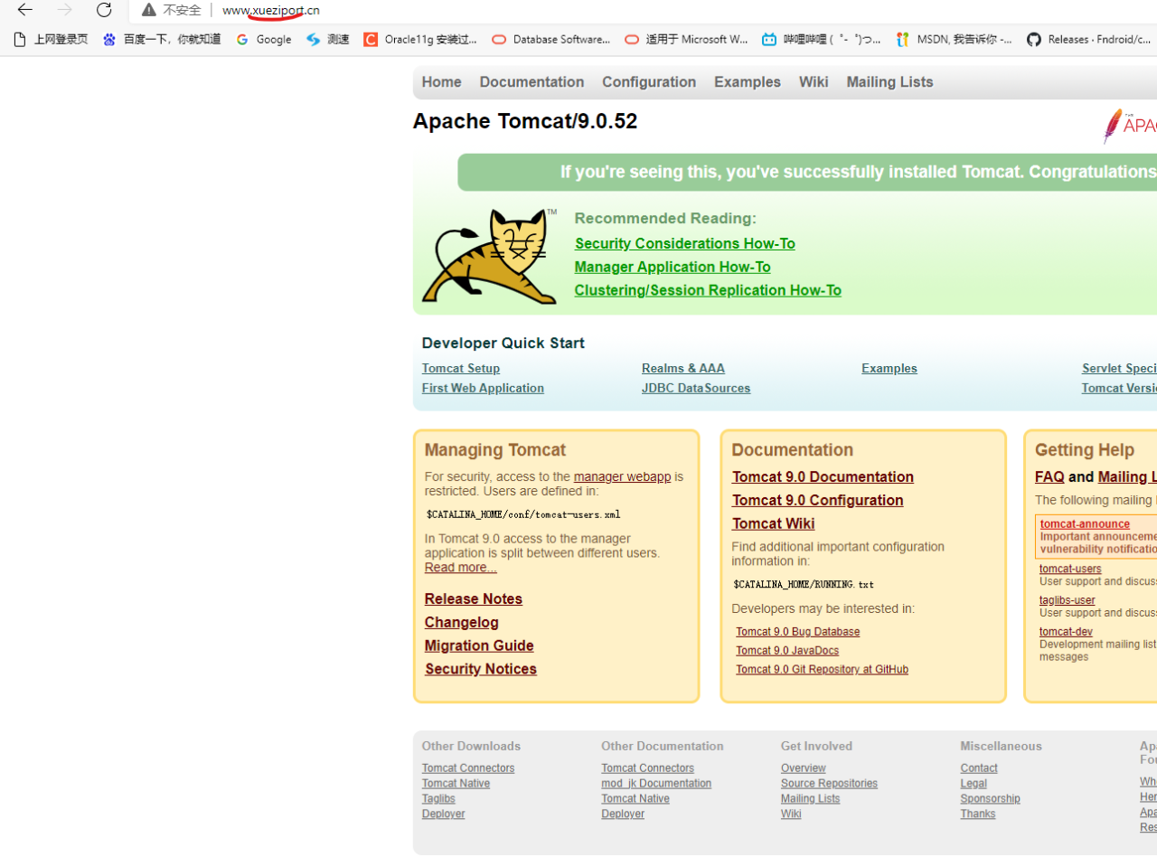Click the $CATALINA_HOME/RUNNING.txt path text
This screenshot has height=857, width=1157.
coord(804,585)
